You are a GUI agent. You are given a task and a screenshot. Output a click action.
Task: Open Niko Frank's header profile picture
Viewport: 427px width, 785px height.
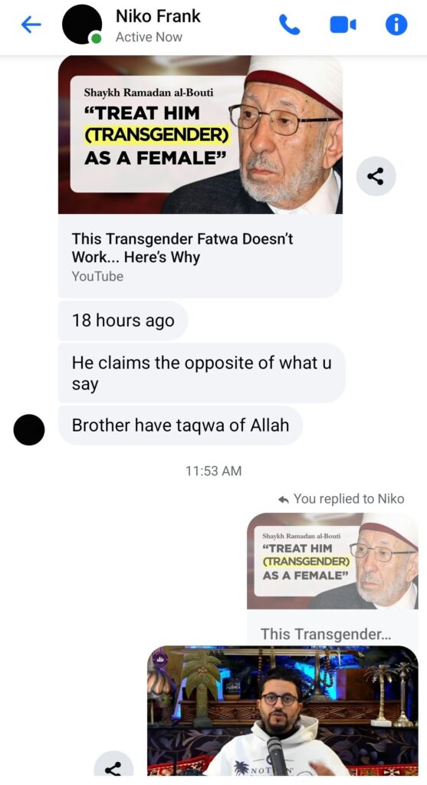(x=81, y=24)
